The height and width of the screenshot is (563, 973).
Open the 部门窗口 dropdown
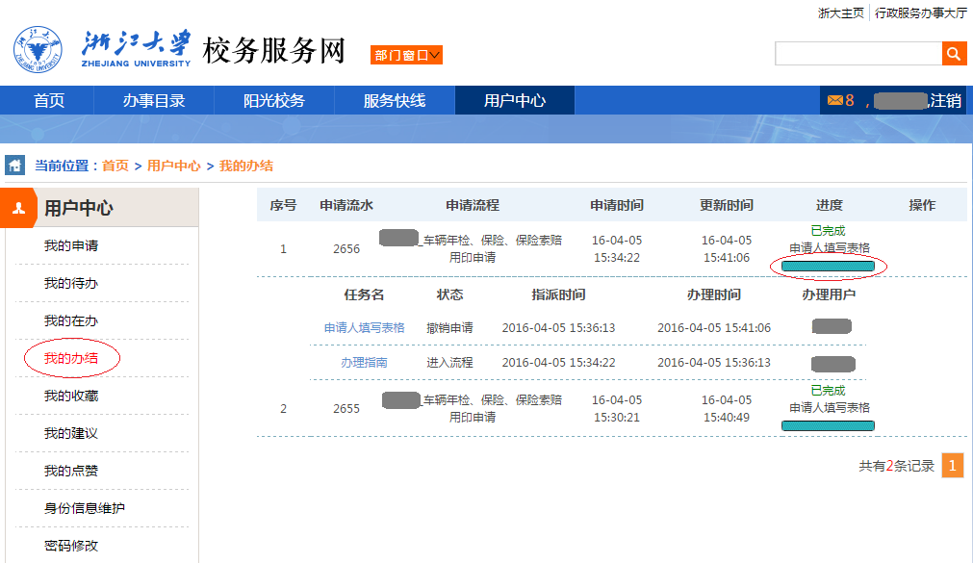click(x=406, y=55)
